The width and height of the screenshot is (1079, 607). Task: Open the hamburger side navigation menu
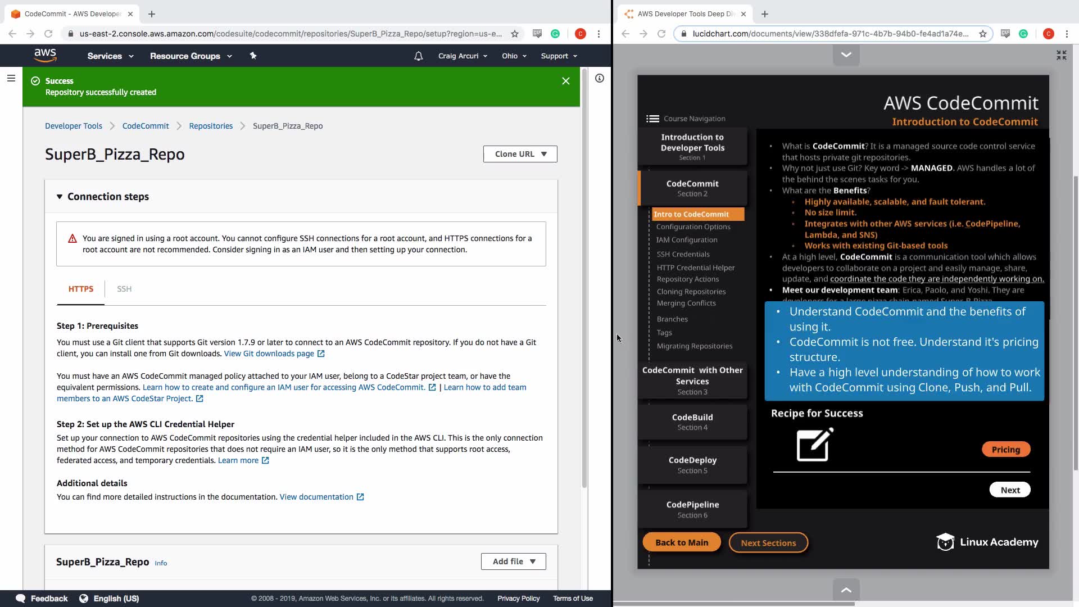(x=11, y=78)
